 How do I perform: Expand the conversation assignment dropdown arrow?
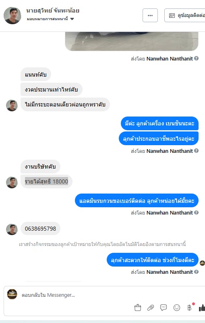pos(72,19)
